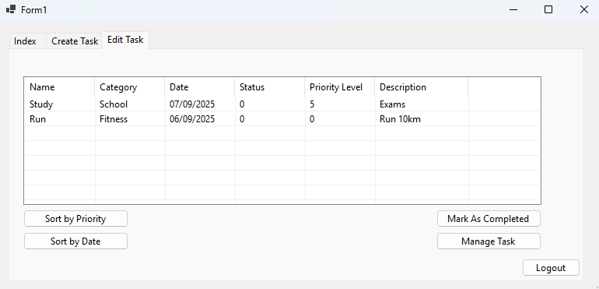Click Mark As Completed button
Image resolution: width=599 pixels, height=289 pixels.
pos(489,219)
